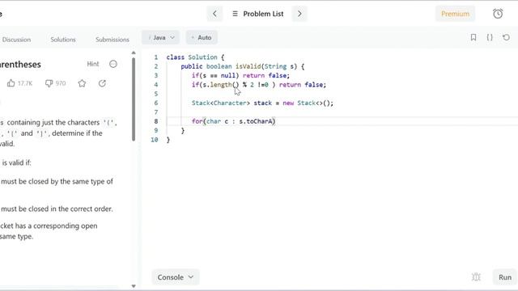This screenshot has height=291, width=518.
Task: Open the Problem List
Action: [x=263, y=14]
